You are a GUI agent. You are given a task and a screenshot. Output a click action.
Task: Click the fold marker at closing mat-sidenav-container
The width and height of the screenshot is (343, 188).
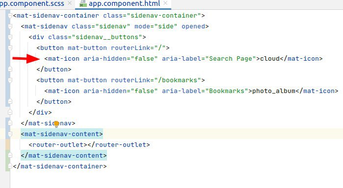point(10,166)
